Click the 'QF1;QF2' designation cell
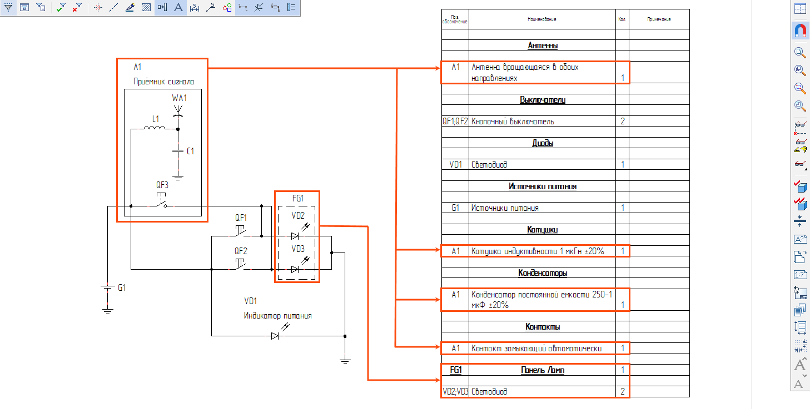 (x=455, y=122)
